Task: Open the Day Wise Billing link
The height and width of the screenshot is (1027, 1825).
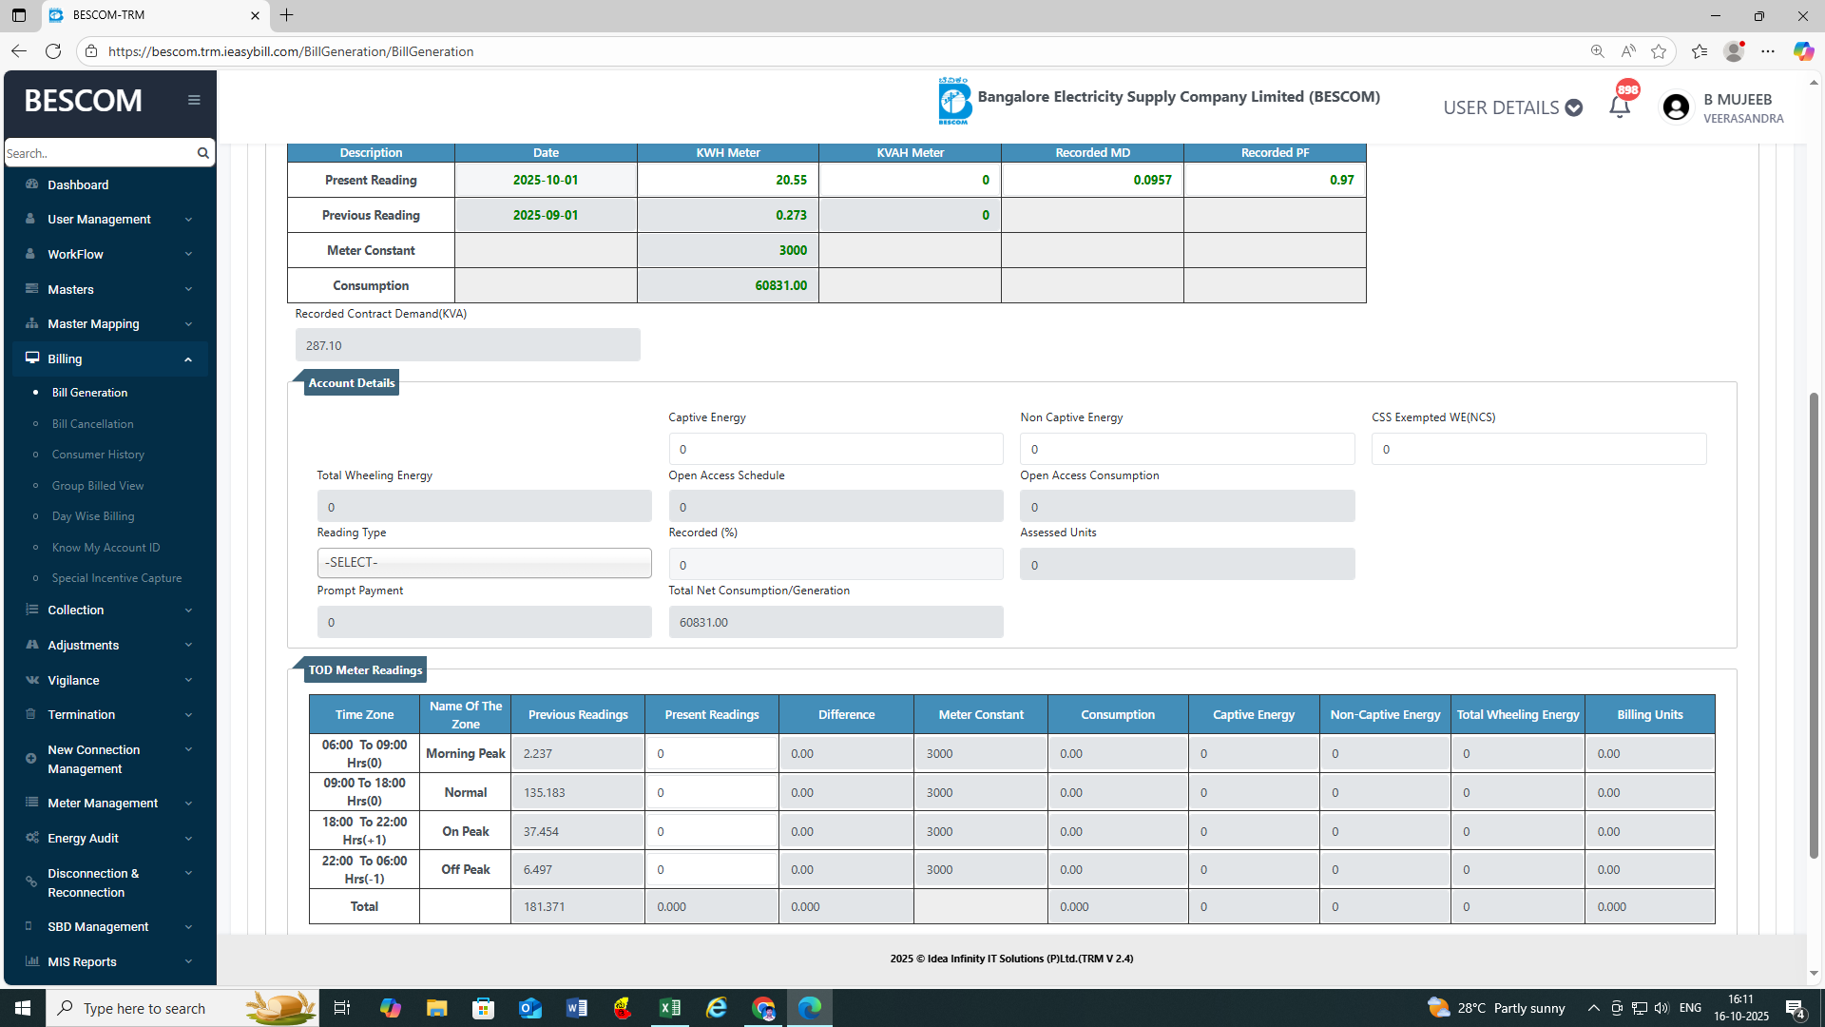Action: click(x=93, y=516)
